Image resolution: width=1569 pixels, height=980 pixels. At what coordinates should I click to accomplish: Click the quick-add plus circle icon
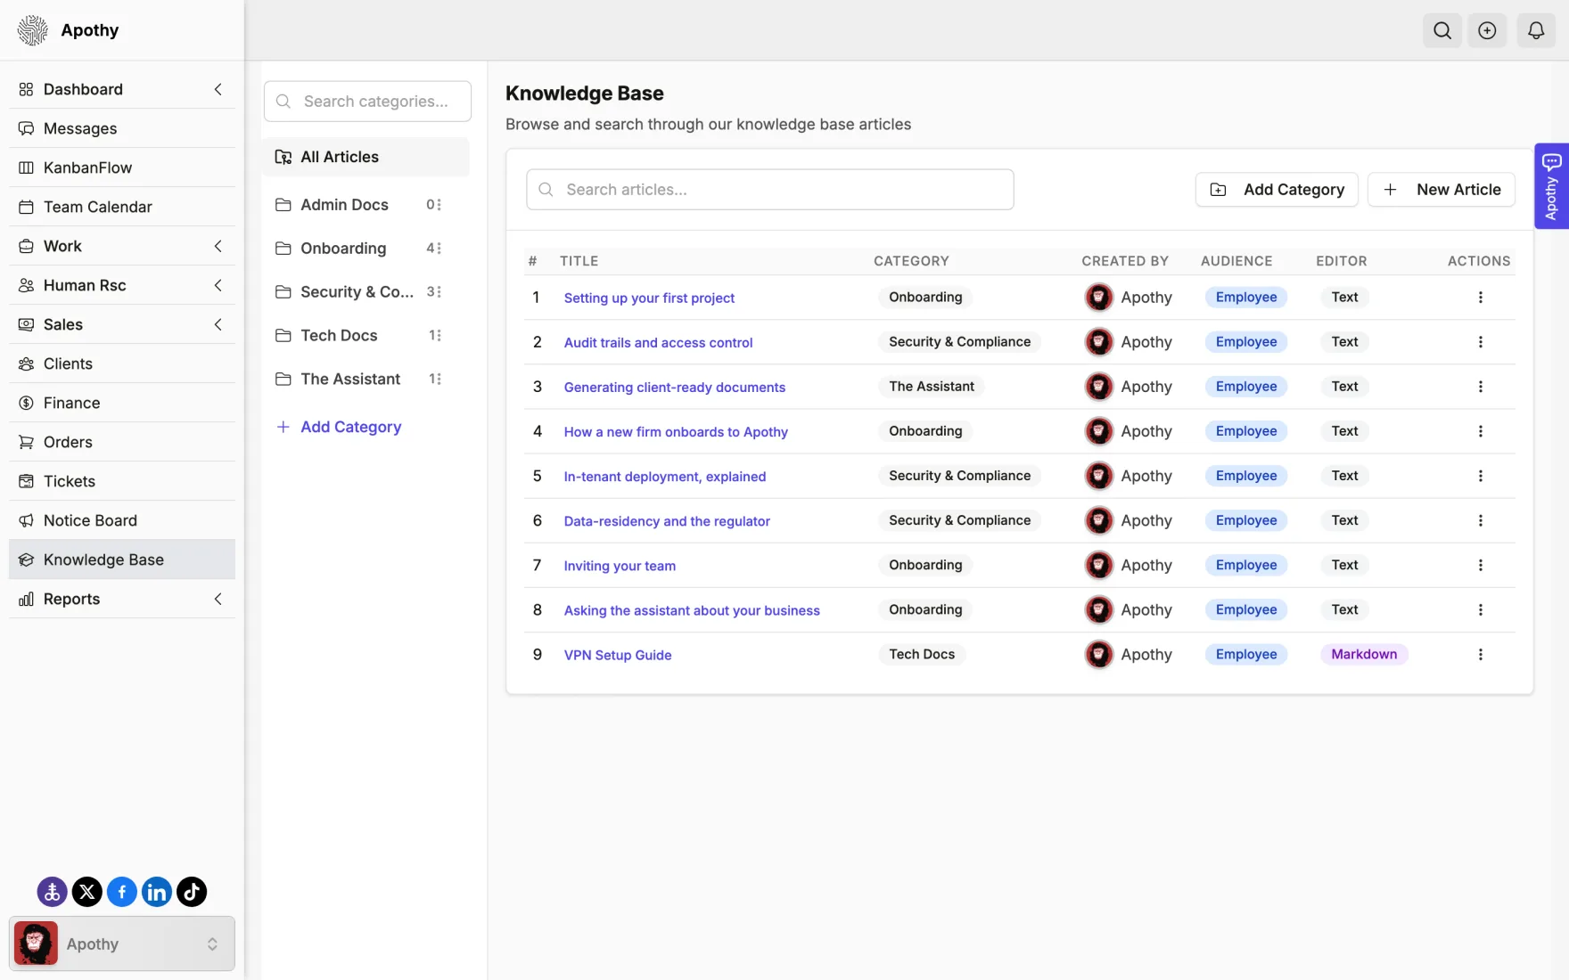[x=1487, y=30]
